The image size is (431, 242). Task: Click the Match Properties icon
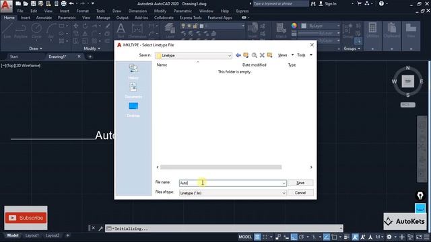point(281,30)
